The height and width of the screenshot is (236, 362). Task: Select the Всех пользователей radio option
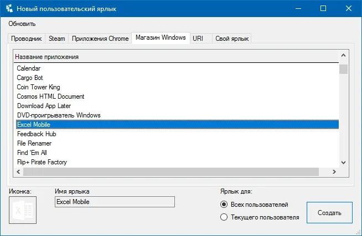[x=254, y=205]
